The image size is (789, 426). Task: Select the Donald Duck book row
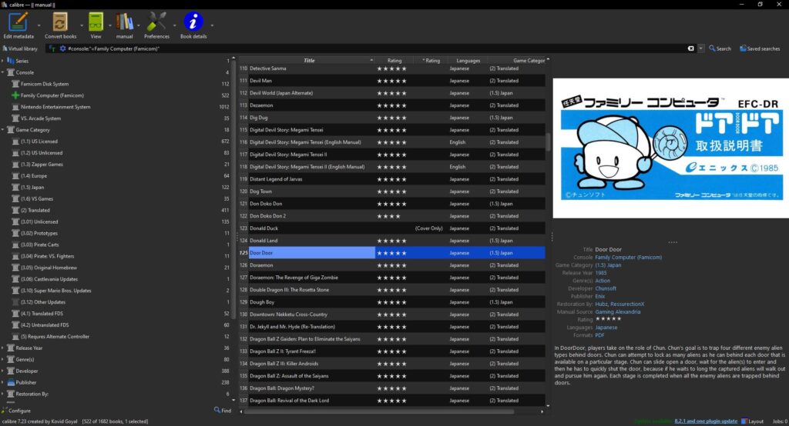(x=392, y=228)
